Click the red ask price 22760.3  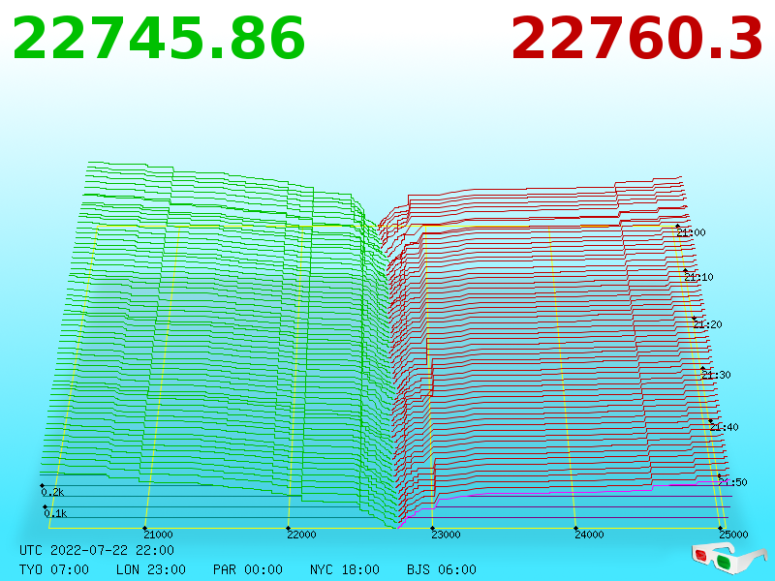[637, 39]
